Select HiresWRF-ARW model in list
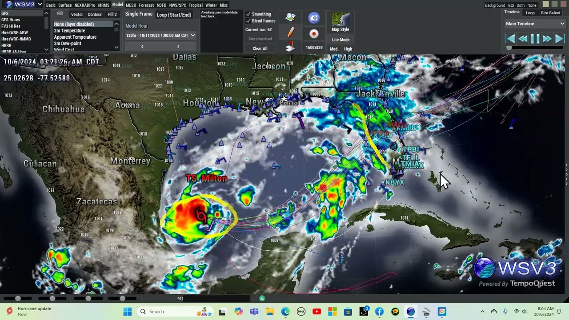This screenshot has height=320, width=569. coord(15,32)
